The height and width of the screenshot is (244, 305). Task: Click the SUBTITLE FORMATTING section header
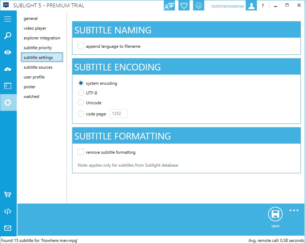pos(186,136)
